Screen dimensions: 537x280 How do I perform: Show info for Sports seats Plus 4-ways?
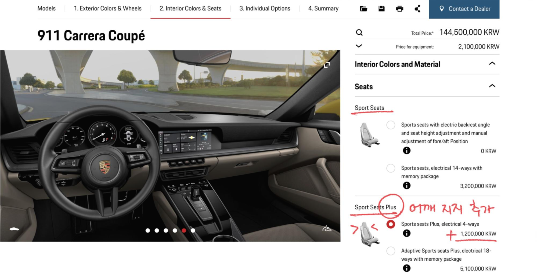point(407,233)
